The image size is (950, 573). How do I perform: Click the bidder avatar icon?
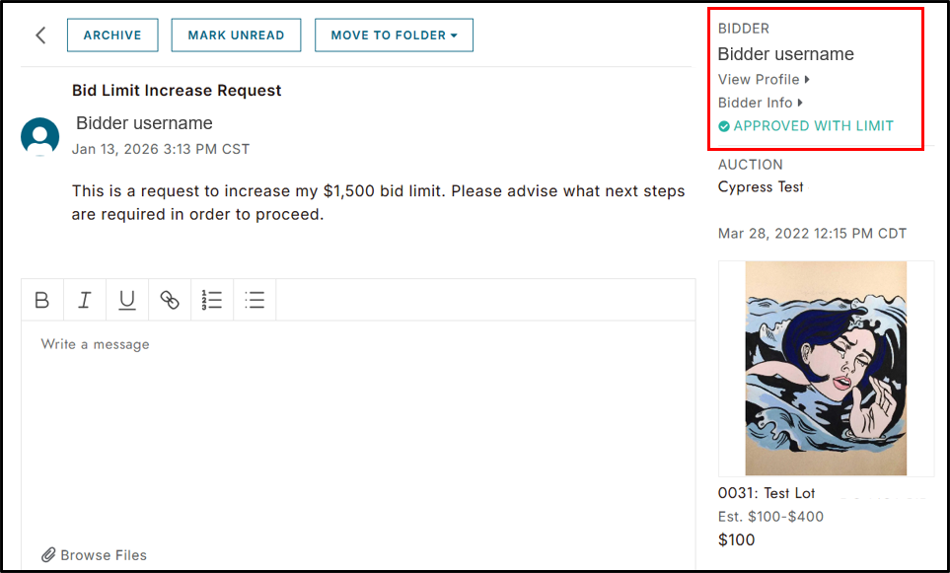tap(40, 137)
